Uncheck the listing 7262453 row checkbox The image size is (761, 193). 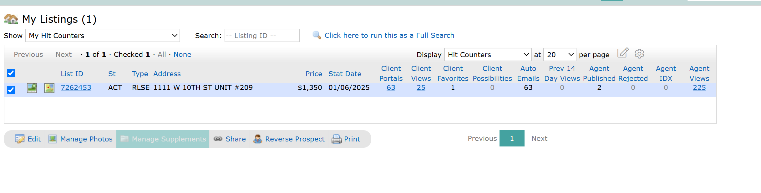(11, 90)
